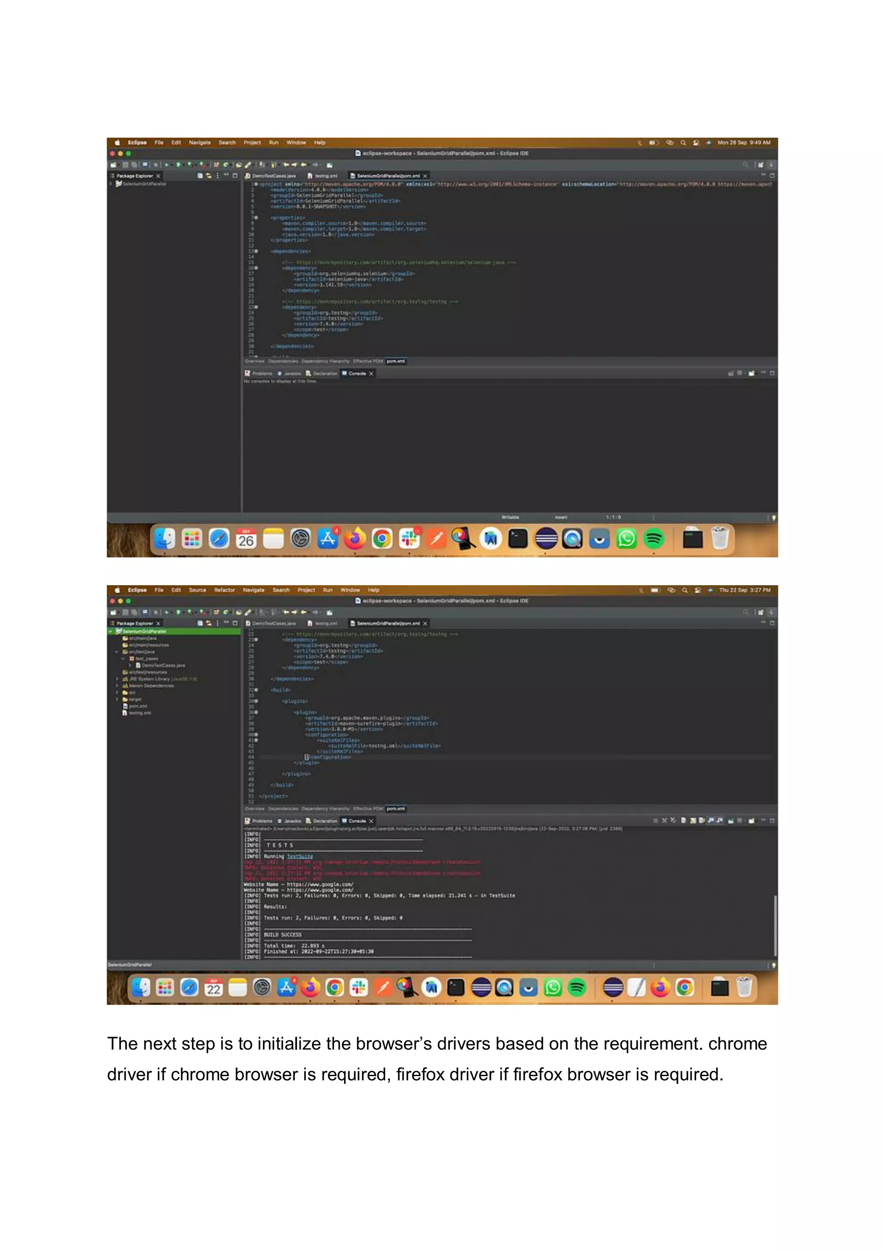885x1252 pixels.
Task: Open the Refactor menu in the menu bar
Action: (x=224, y=590)
